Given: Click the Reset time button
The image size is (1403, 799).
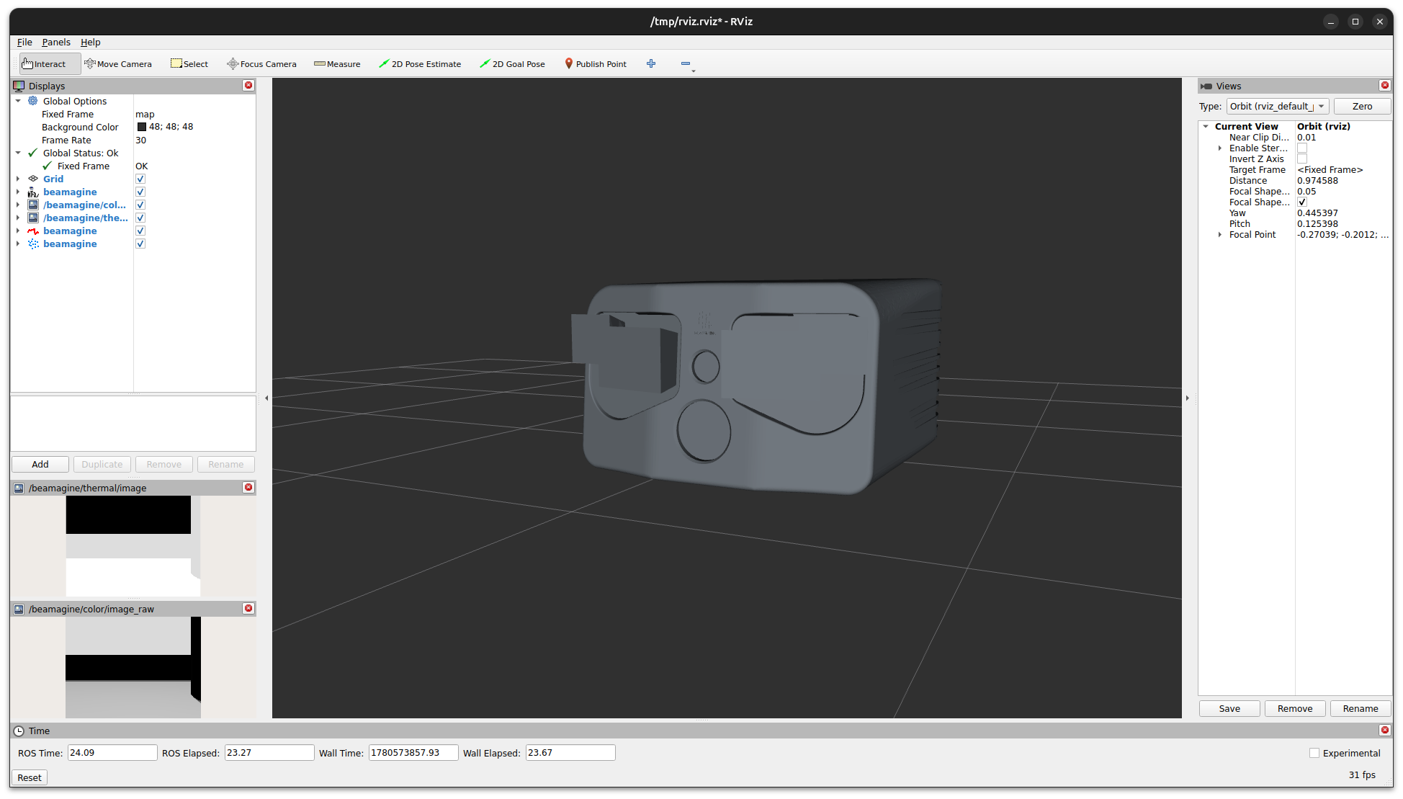Looking at the screenshot, I should point(30,777).
